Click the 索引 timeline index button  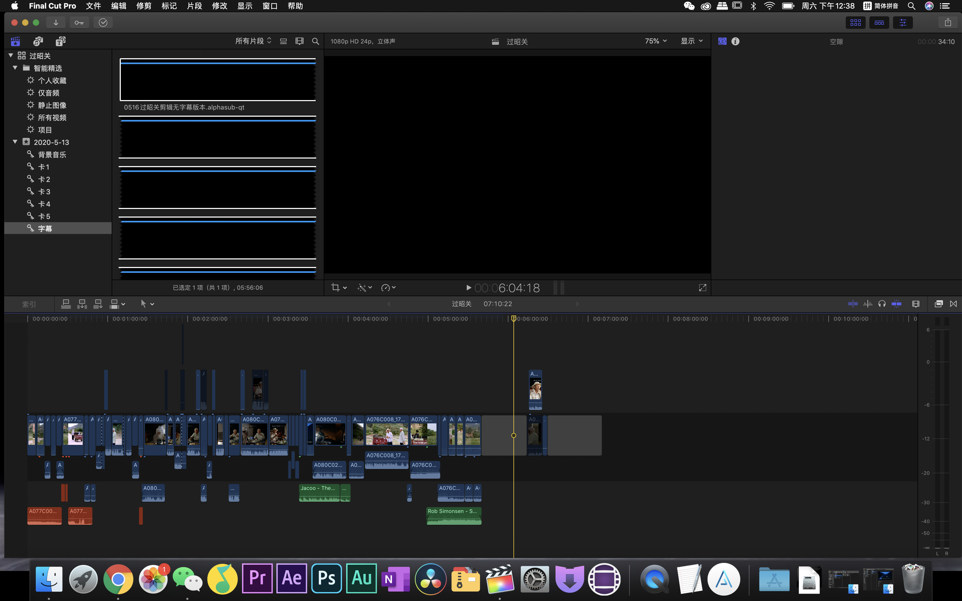tap(29, 305)
